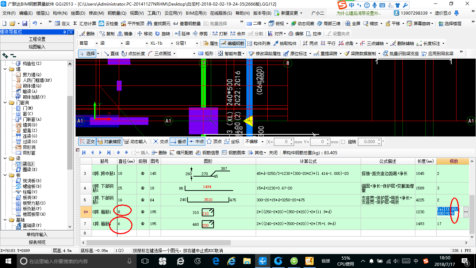The width and height of the screenshot is (476, 268).
Task: Toggle 交点 intersection snap
Action: coord(161,141)
